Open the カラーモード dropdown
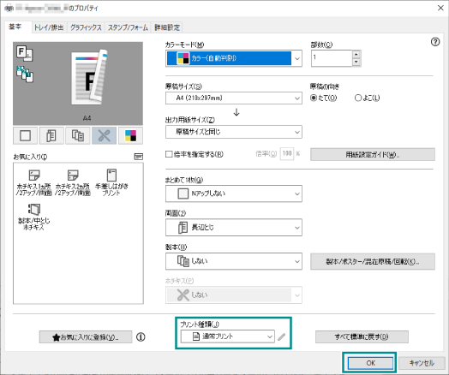The height and width of the screenshot is (375, 449). tap(234, 58)
